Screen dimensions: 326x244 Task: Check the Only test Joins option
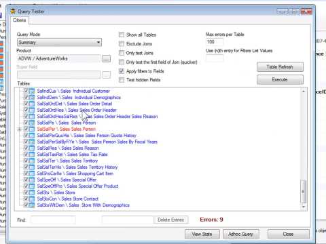[x=122, y=53]
